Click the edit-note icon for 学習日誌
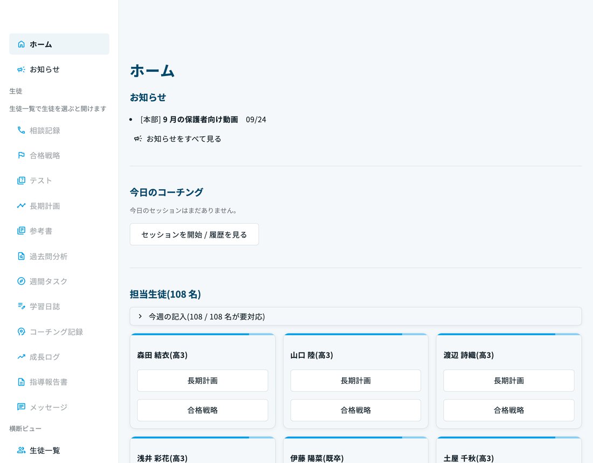This screenshot has width=593, height=463. tap(21, 306)
